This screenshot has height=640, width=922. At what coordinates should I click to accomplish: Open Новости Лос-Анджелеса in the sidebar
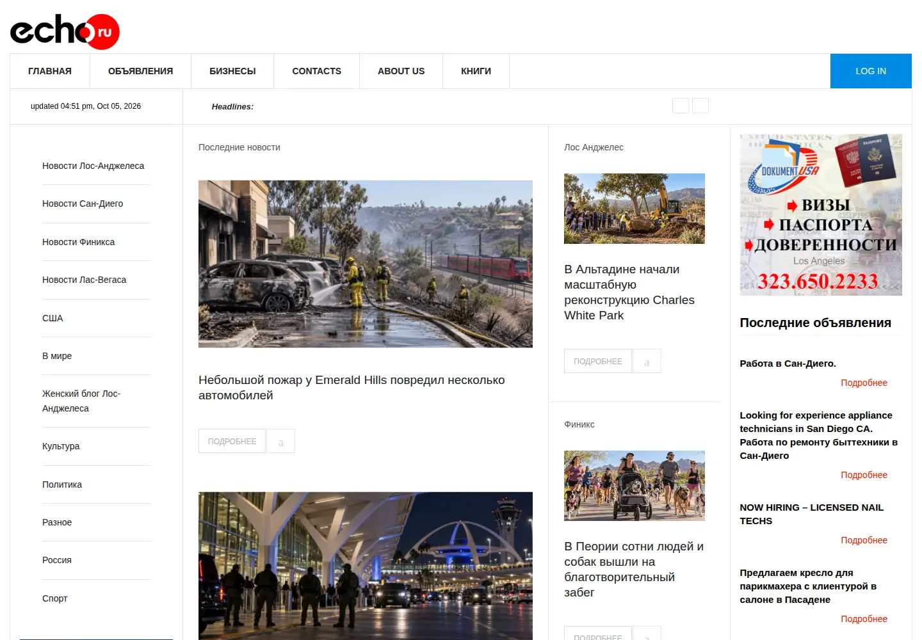[93, 166]
